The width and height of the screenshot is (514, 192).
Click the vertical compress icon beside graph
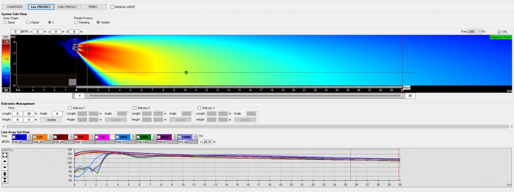tap(5, 180)
